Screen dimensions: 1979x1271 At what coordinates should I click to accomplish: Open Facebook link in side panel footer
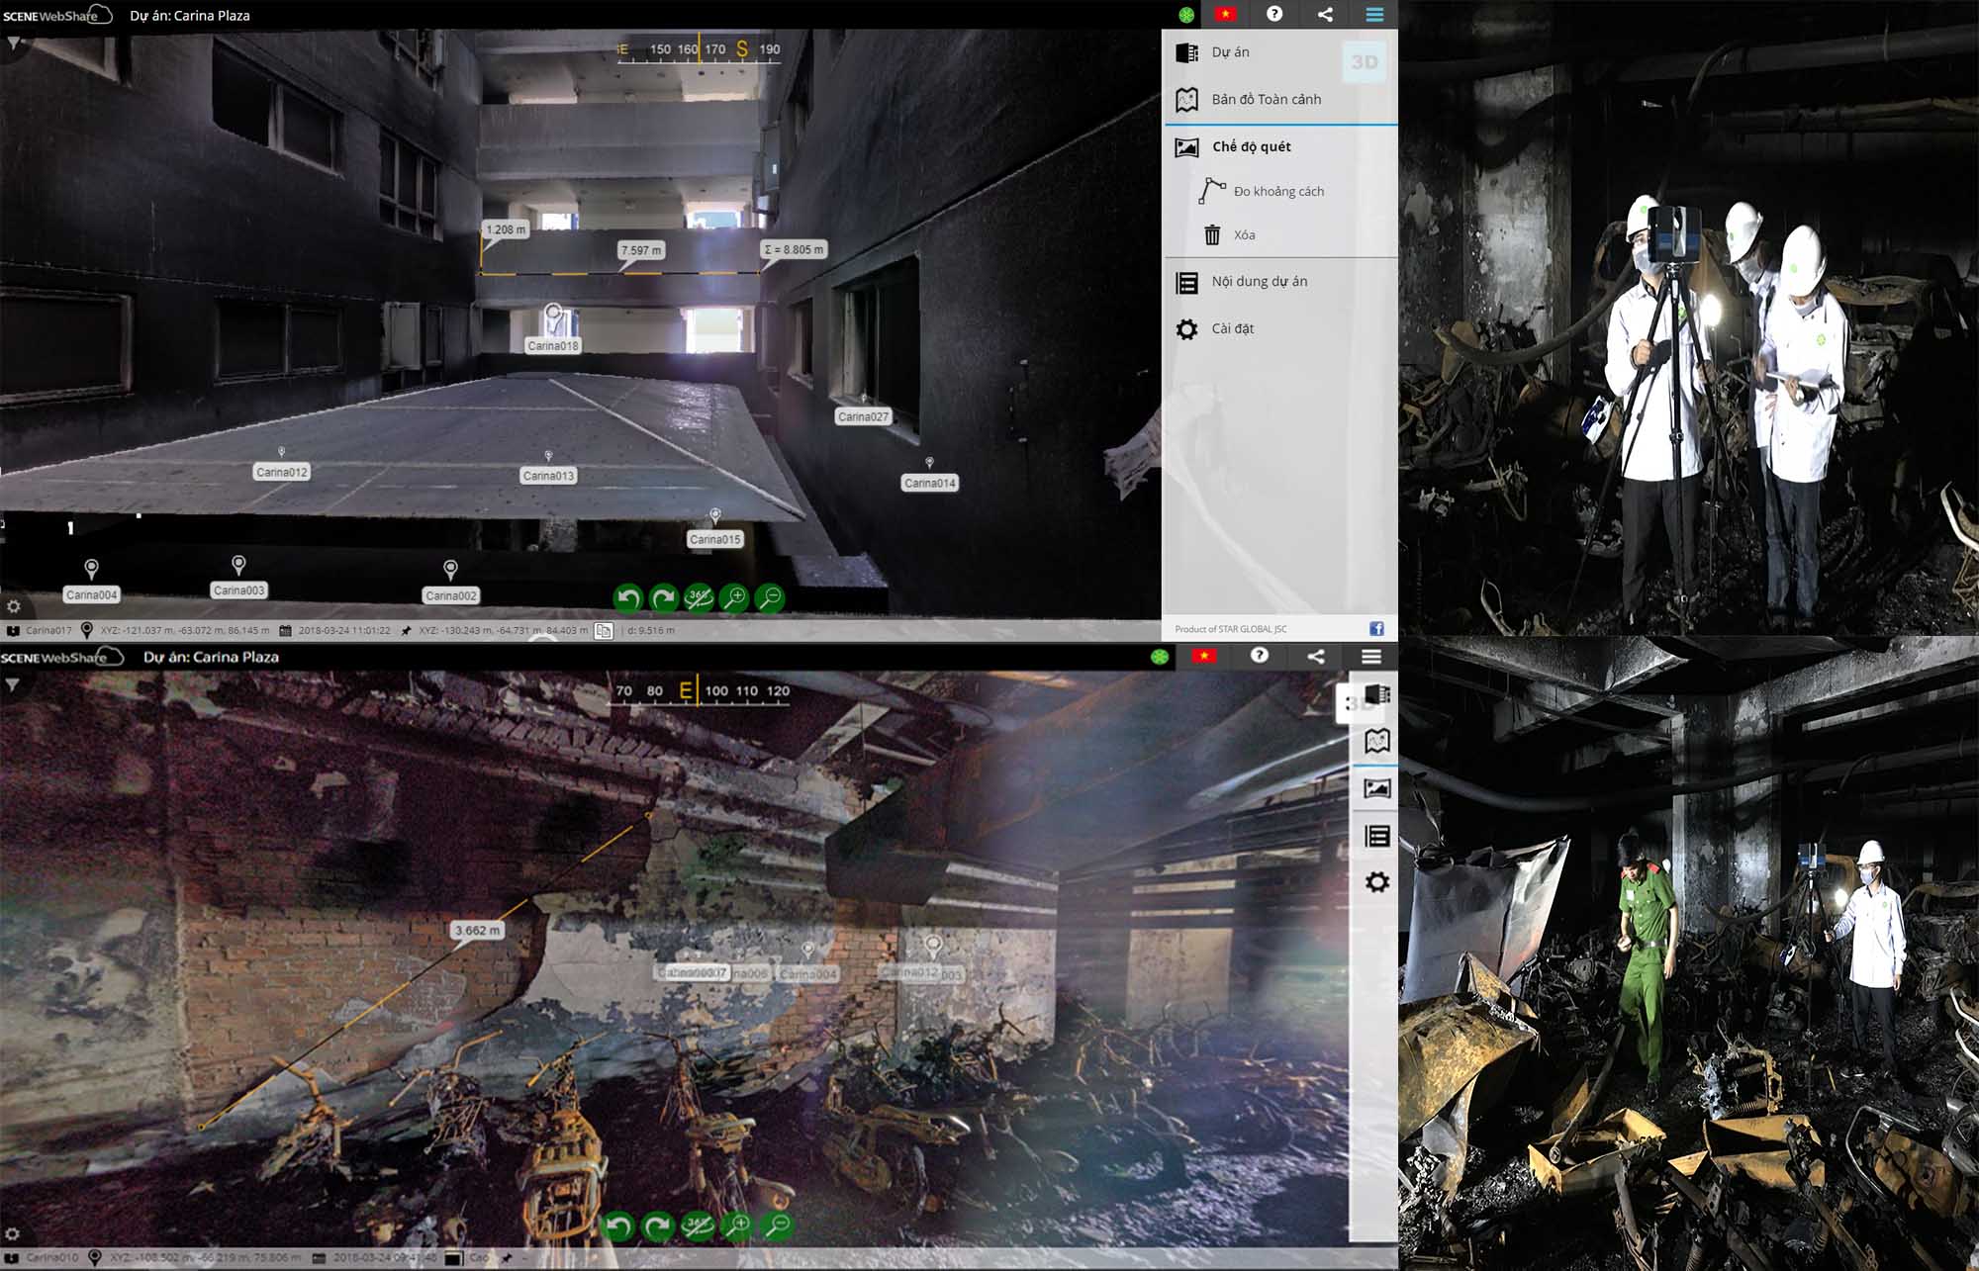click(x=1376, y=629)
